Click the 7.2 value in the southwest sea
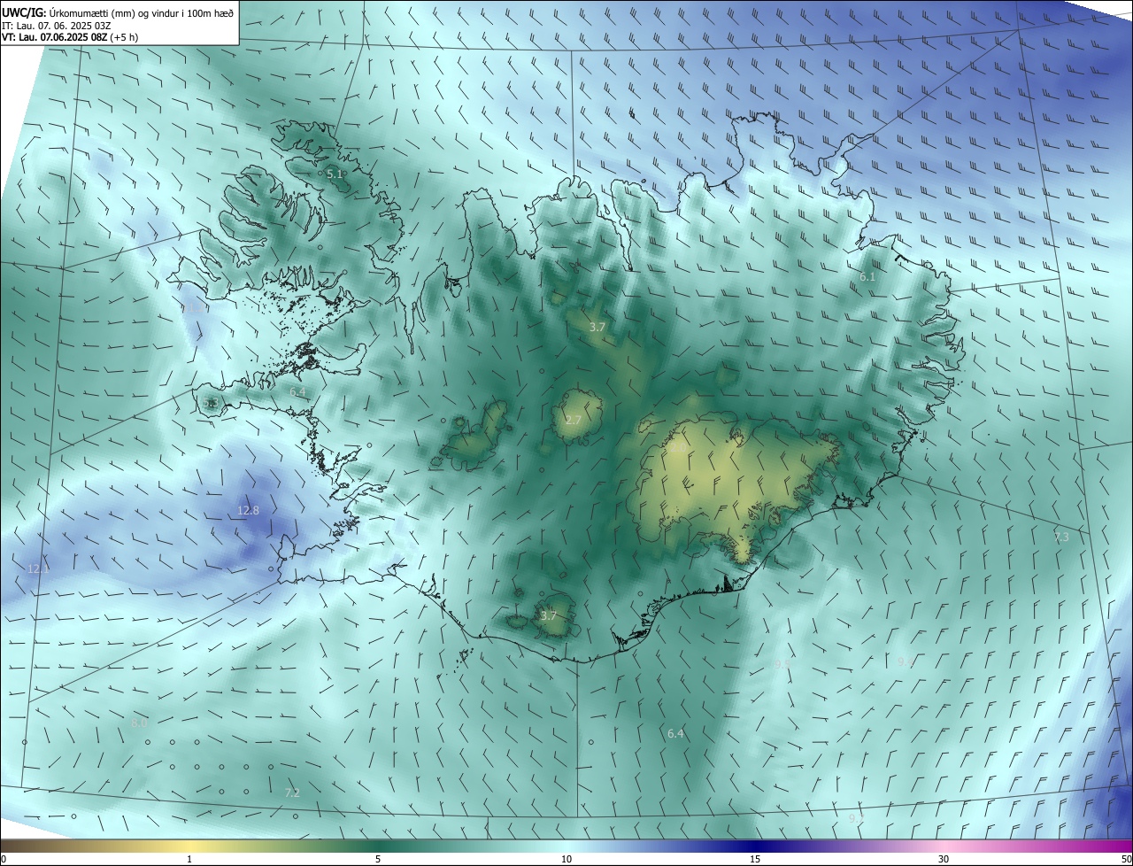This screenshot has height=866, width=1133. [x=292, y=793]
